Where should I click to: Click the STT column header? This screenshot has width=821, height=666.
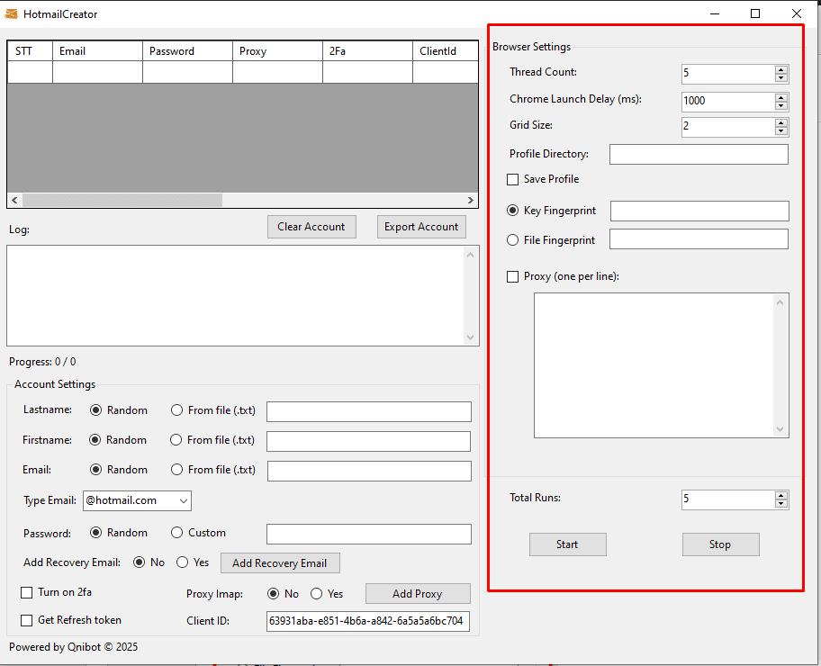point(30,51)
